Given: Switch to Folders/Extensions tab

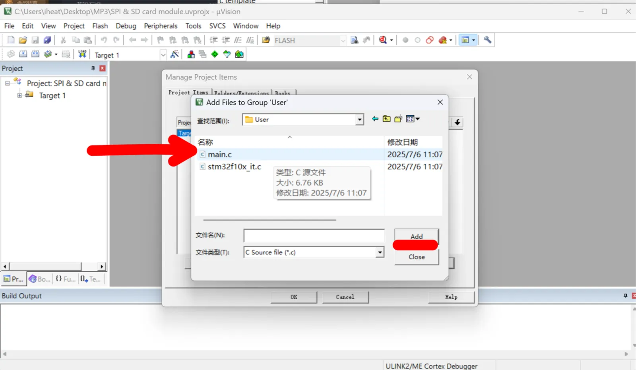Looking at the screenshot, I should [242, 93].
